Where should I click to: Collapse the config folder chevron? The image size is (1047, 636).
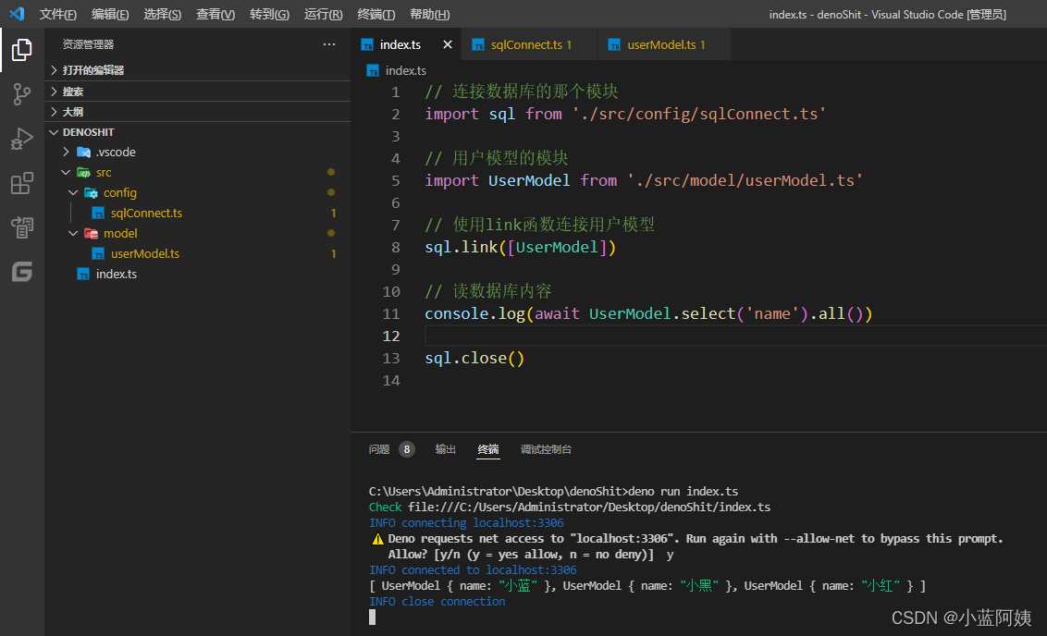(73, 193)
